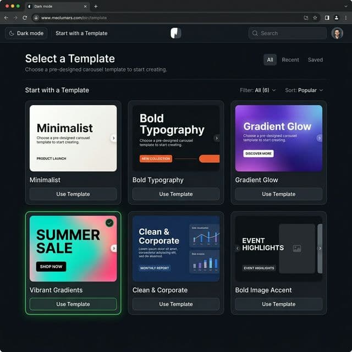Focus the Search input field

[288, 33]
